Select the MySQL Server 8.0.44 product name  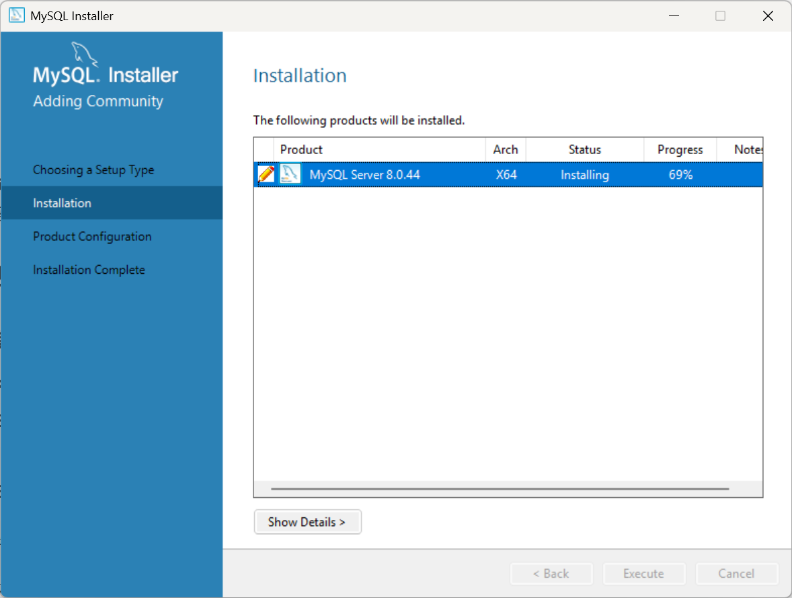pyautogui.click(x=364, y=175)
